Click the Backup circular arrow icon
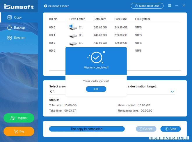This screenshot has height=142, width=192. coord(9,28)
